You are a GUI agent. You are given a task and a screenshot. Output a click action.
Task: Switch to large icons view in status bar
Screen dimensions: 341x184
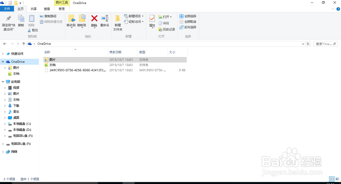pyautogui.click(x=337, y=179)
